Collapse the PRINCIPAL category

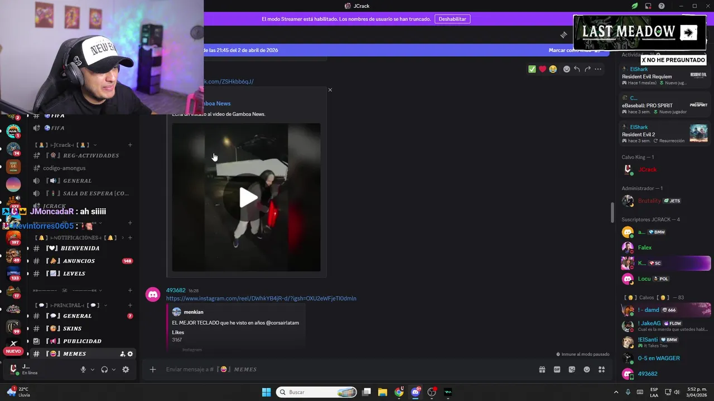tap(71, 305)
